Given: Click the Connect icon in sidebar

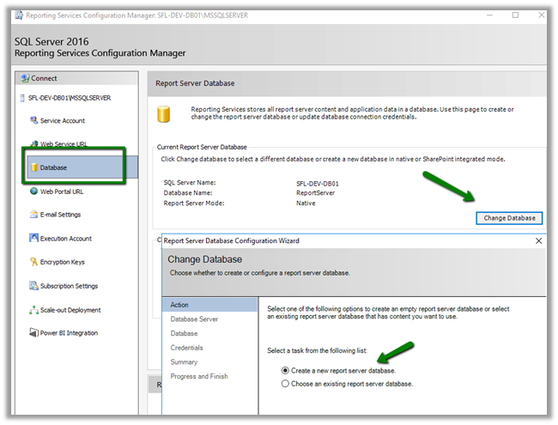Looking at the screenshot, I should click(x=24, y=78).
